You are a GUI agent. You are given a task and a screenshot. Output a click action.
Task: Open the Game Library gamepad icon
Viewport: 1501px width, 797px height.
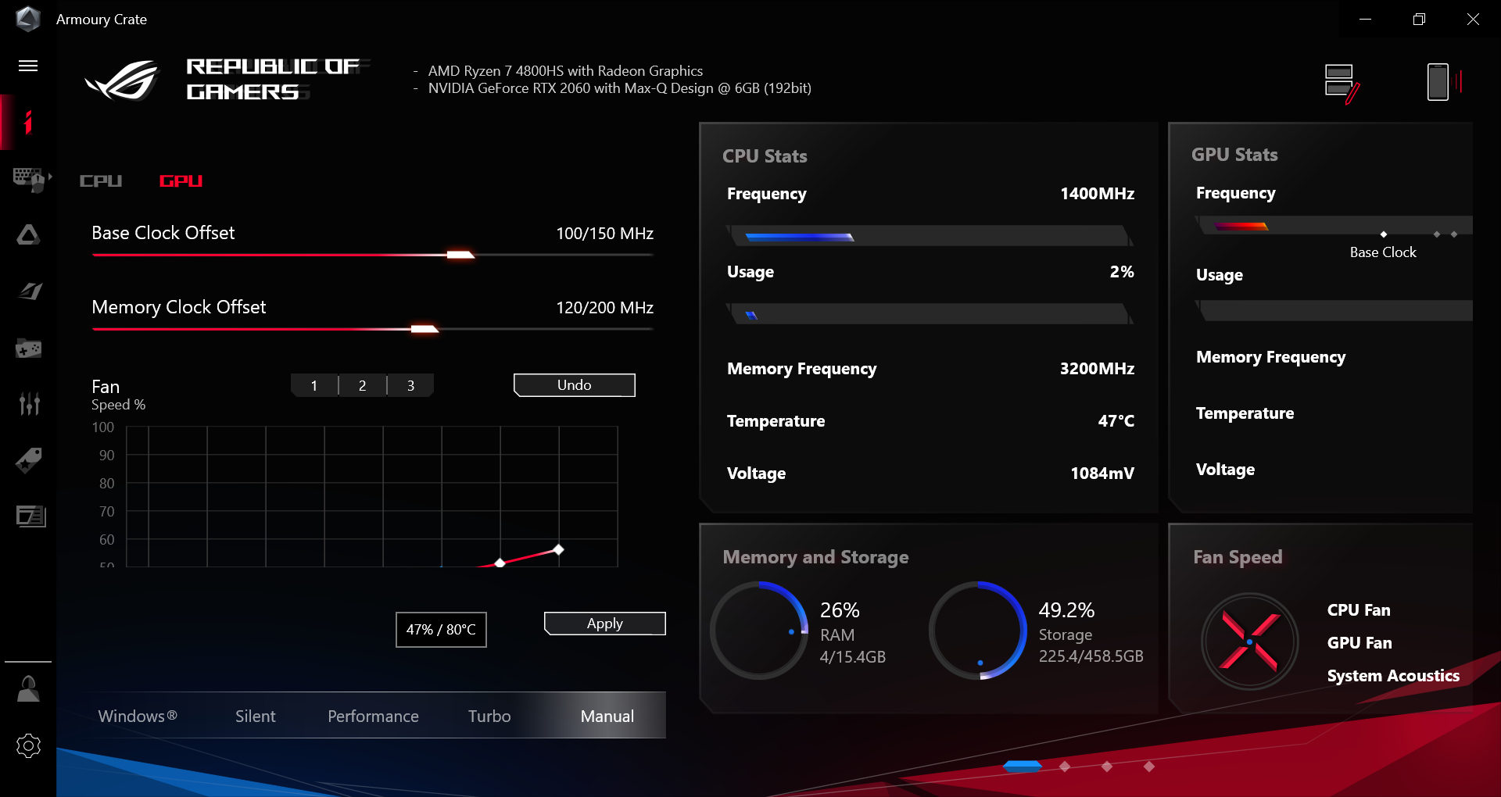[x=28, y=348]
